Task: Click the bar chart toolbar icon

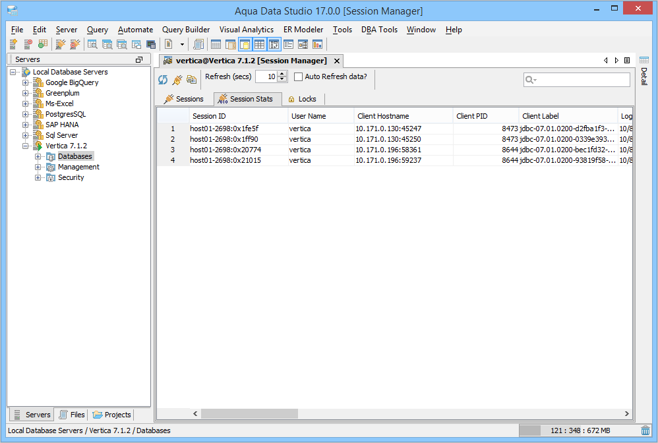Action: [x=318, y=44]
